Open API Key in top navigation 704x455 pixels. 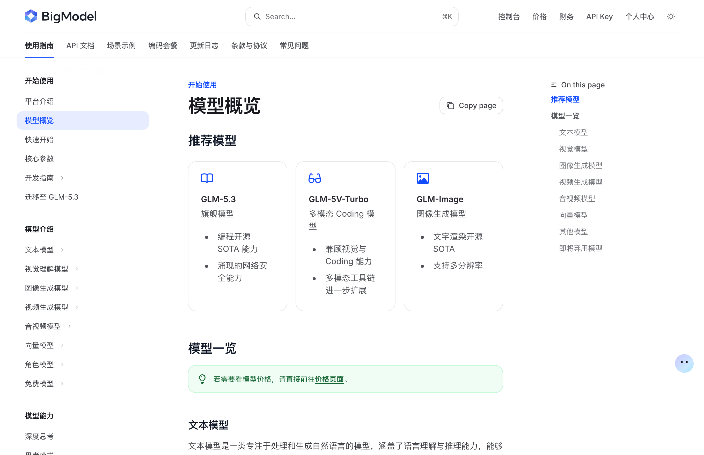[599, 17]
